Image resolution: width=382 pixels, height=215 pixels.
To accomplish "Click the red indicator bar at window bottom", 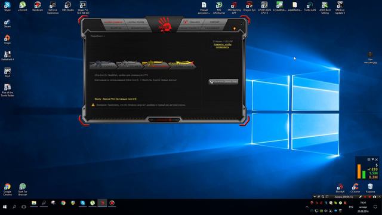I will [x=164, y=119].
